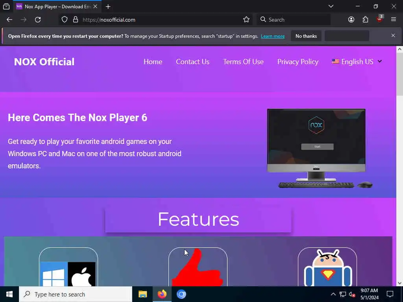Screen dimensions: 403x302
Task: Open the Firefox account icon
Action: coord(351,20)
